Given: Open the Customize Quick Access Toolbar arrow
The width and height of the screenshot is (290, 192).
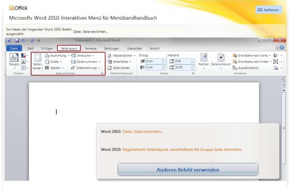Looking at the screenshot, I should pyautogui.click(x=39, y=41).
